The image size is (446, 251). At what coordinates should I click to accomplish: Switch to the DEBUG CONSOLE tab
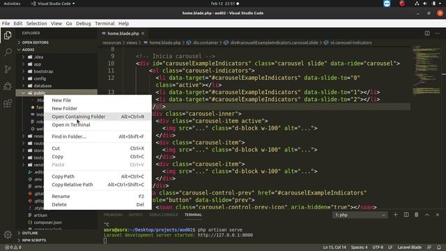pyautogui.click(x=164, y=215)
